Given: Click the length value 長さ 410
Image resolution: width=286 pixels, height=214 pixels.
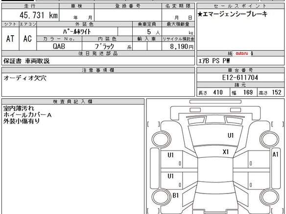Looking at the screenshot, I should coord(211,92).
